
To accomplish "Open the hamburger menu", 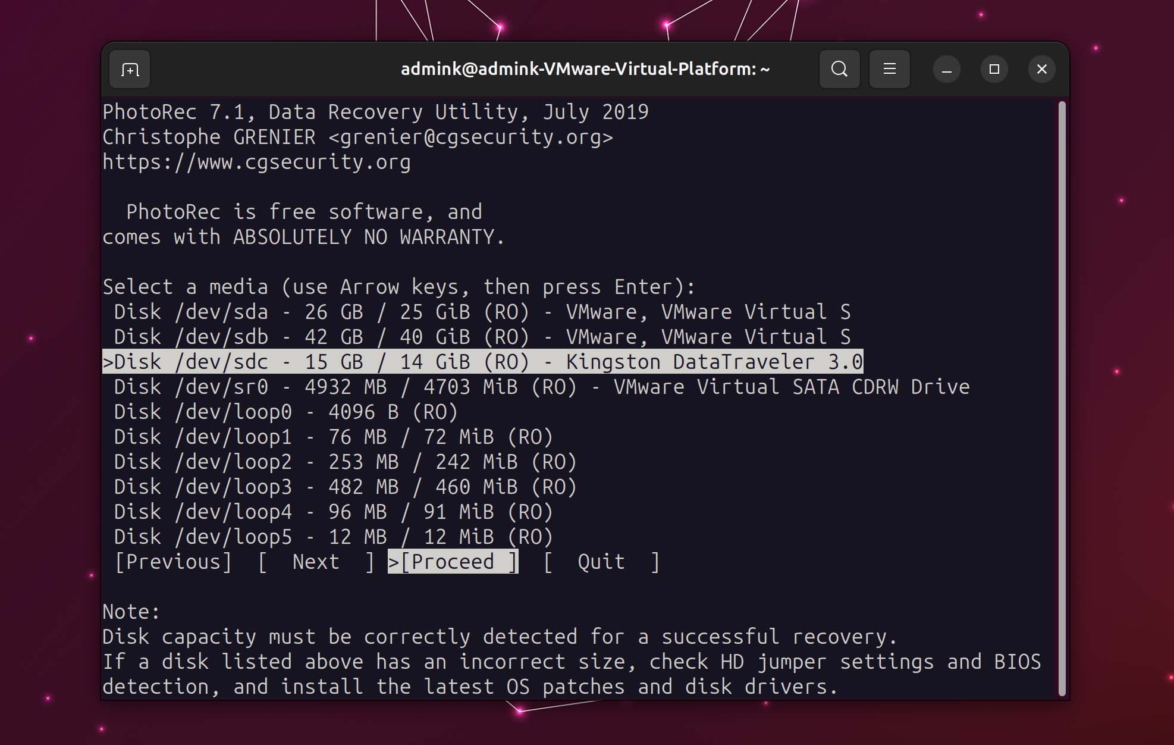I will pyautogui.click(x=889, y=69).
